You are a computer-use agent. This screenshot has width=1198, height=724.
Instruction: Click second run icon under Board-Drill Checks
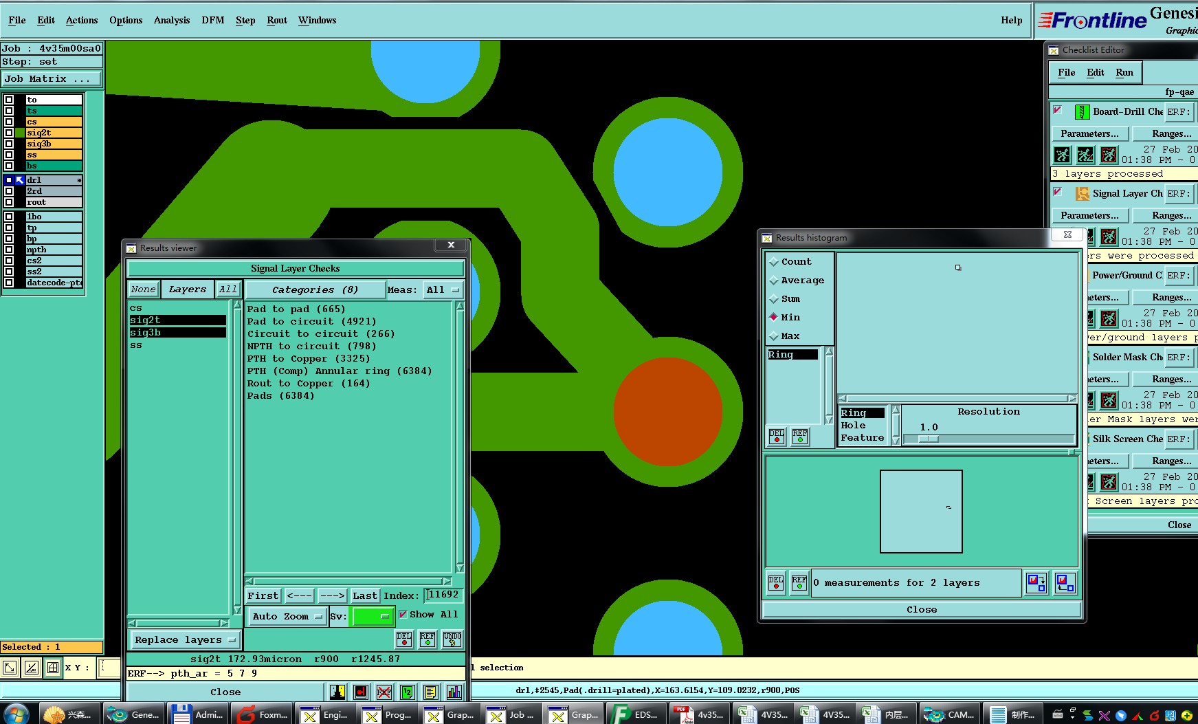pos(1085,155)
